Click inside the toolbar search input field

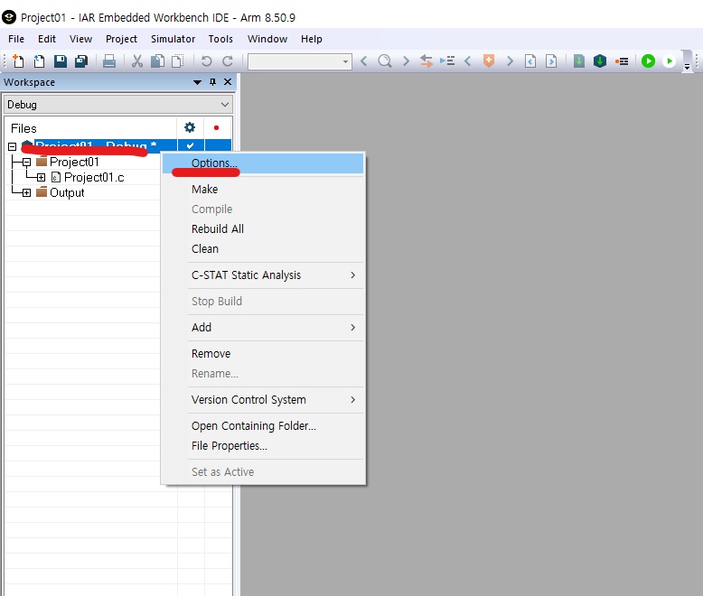(295, 61)
